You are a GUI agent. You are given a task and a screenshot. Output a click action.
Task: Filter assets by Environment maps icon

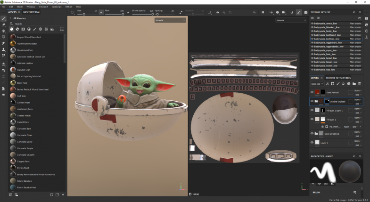point(52,29)
